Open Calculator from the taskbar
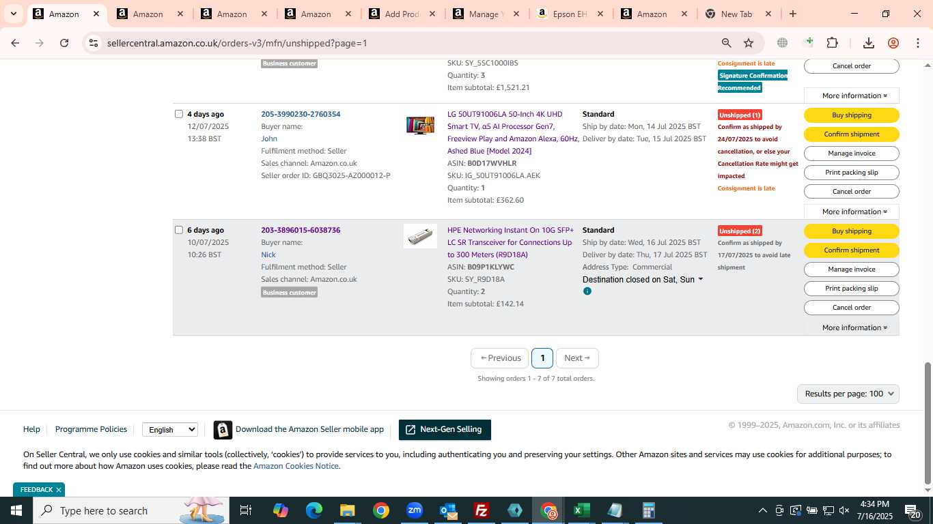The height and width of the screenshot is (524, 933). [649, 510]
